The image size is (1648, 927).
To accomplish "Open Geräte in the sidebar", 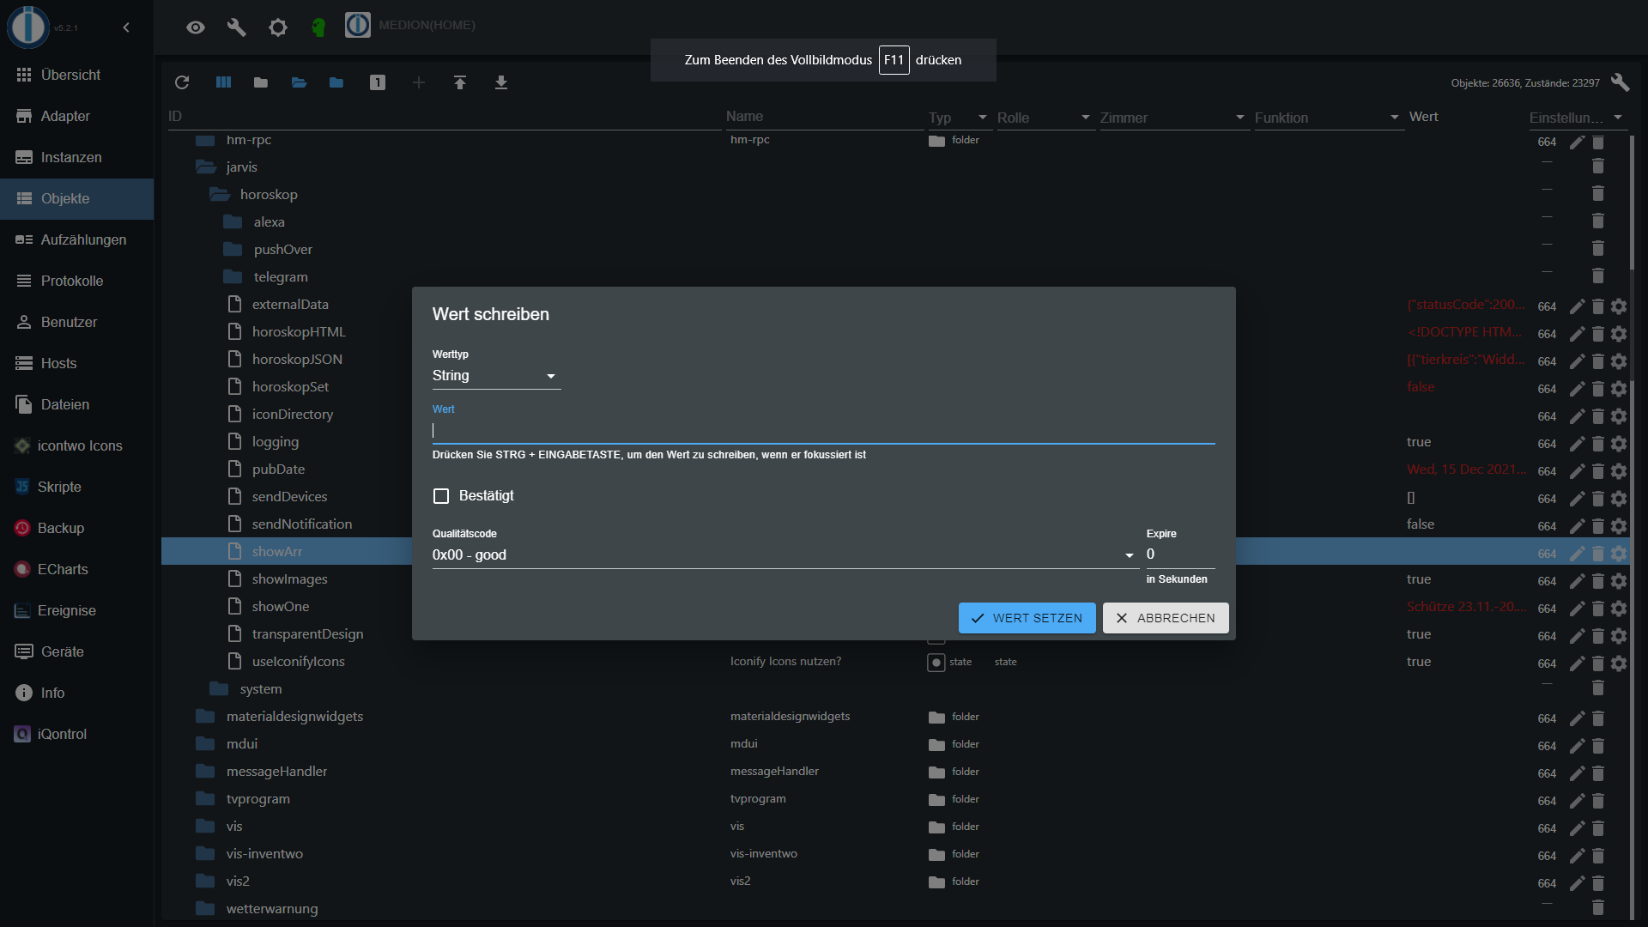I will point(77,651).
